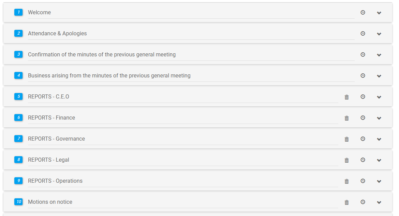Remove the REPORTS - Legal item
399x216 pixels.
pyautogui.click(x=347, y=160)
